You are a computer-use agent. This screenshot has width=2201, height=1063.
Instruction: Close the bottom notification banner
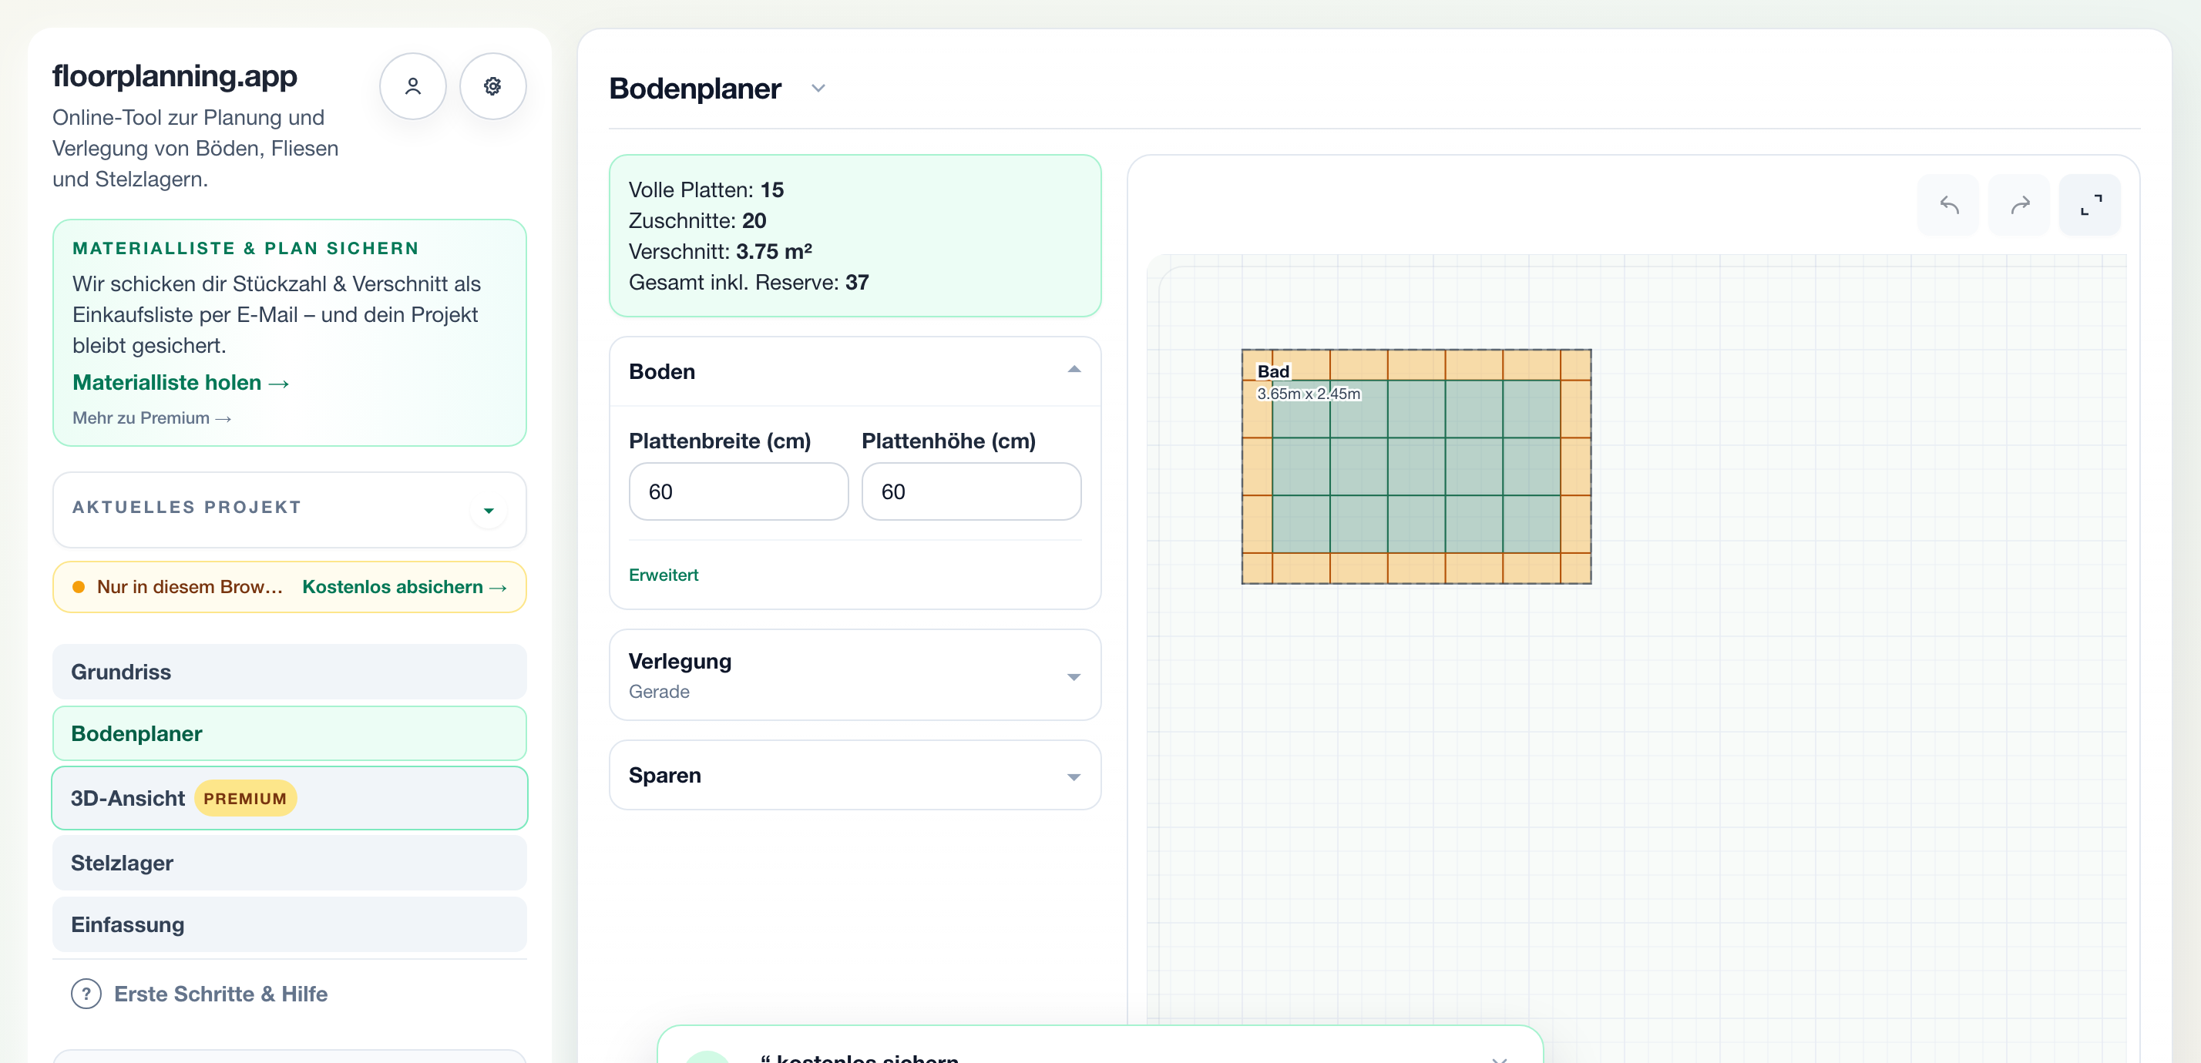coord(1500,1058)
